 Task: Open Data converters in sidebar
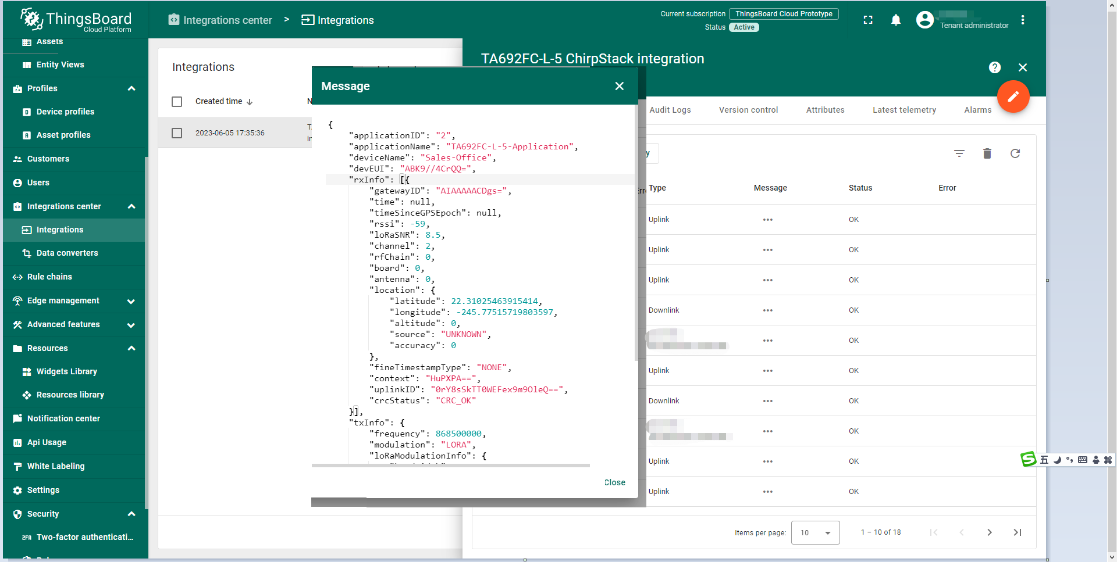pyautogui.click(x=74, y=253)
